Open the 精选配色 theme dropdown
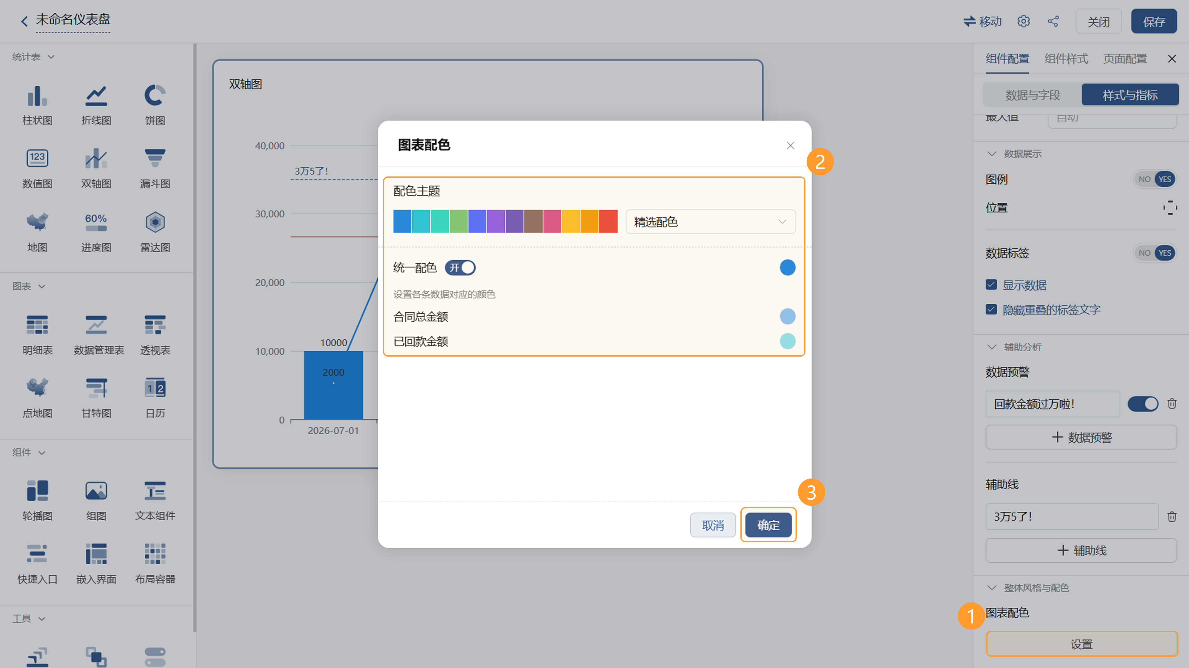The height and width of the screenshot is (668, 1189). (x=710, y=222)
